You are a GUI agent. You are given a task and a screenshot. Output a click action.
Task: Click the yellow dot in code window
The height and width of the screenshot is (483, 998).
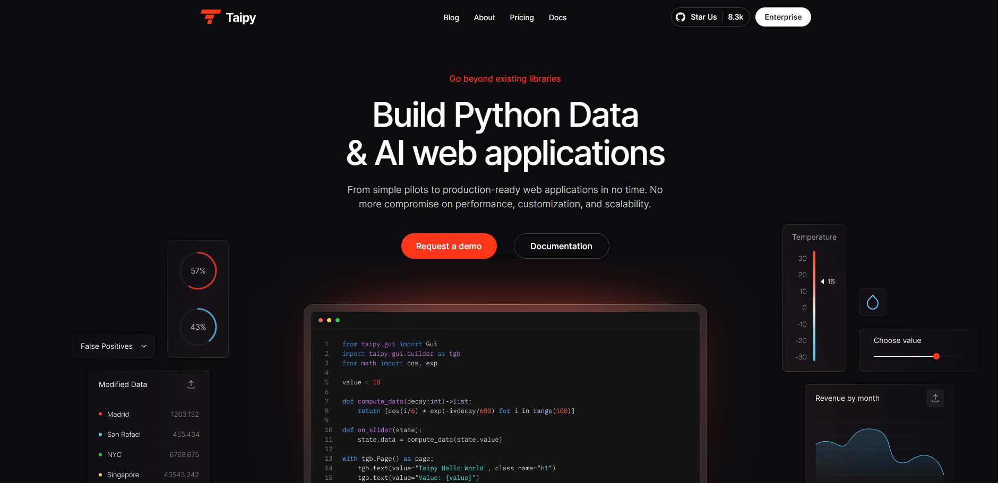329,320
